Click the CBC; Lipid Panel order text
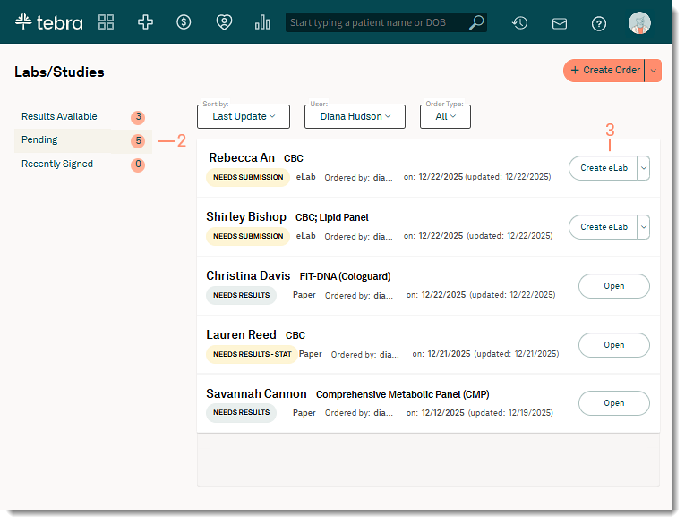 coord(332,217)
